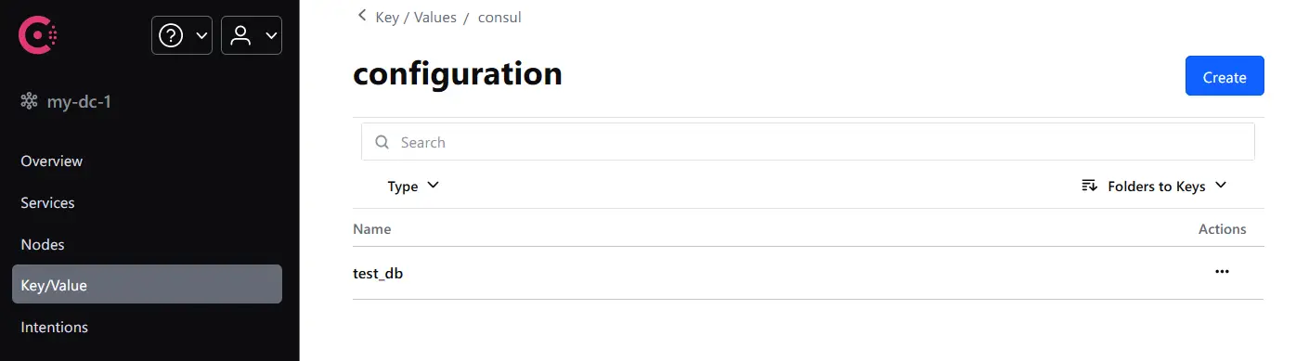1296x361 pixels.
Task: Click the back chevron in breadcrumb
Action: [x=362, y=16]
